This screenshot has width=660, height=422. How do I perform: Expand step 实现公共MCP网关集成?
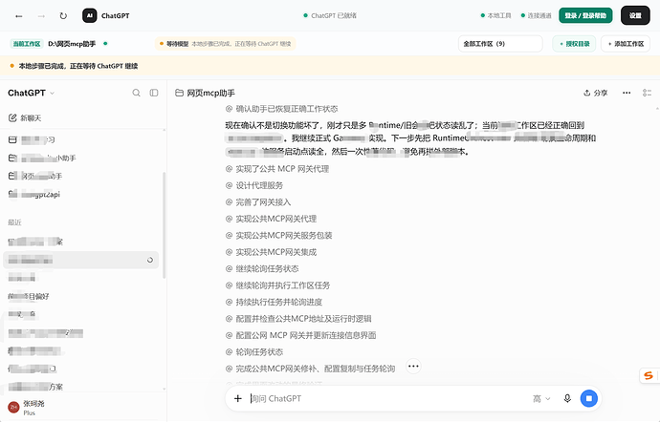271,252
